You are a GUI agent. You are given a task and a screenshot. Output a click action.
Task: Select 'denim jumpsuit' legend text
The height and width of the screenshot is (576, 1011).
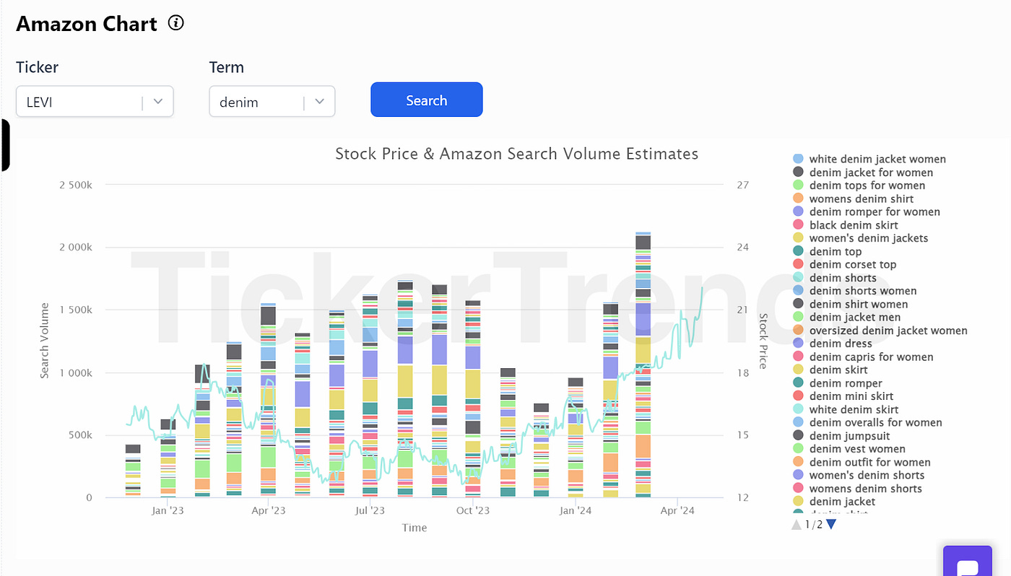(849, 436)
